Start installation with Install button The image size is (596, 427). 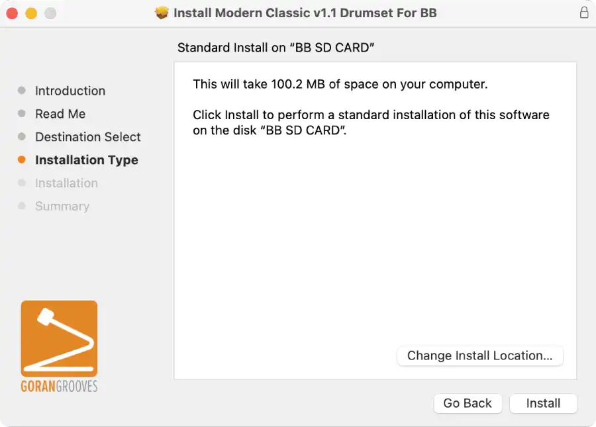[x=543, y=403]
